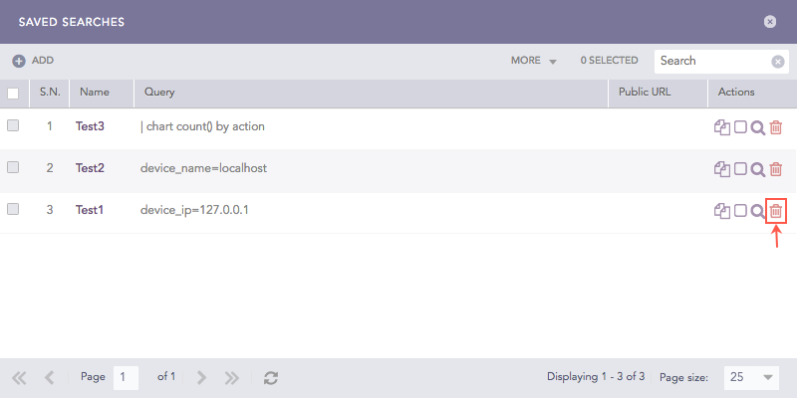Run search icon for Test1 row
Image resolution: width=797 pixels, height=398 pixels.
click(757, 211)
